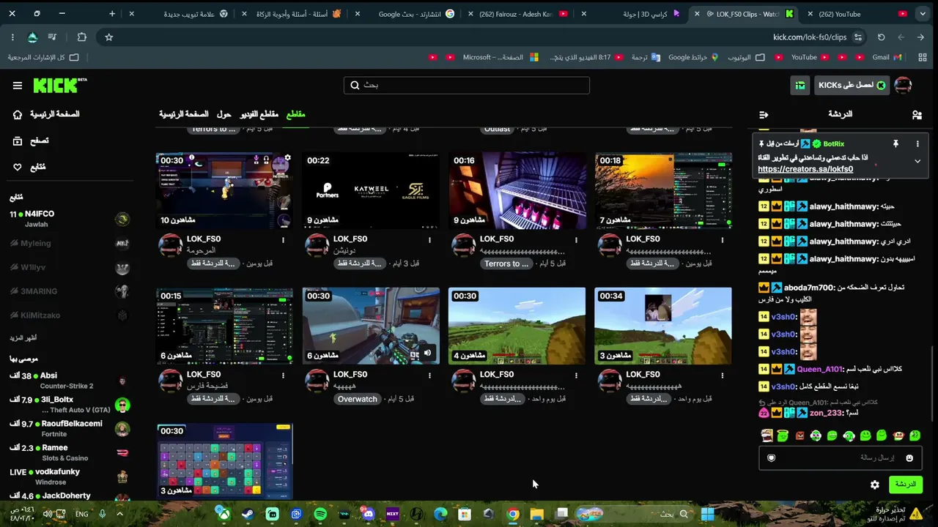
Task: Open the profile avatar in Kick header
Action: [903, 86]
